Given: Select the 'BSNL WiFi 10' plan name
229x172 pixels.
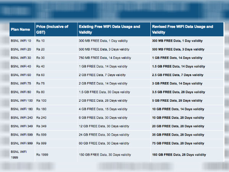Looking at the screenshot, I should (x=21, y=41).
